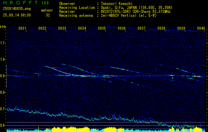Click the 0838 time marker
Image resolution: width=208 pixels, height=132 pixels.
coord(161,28)
